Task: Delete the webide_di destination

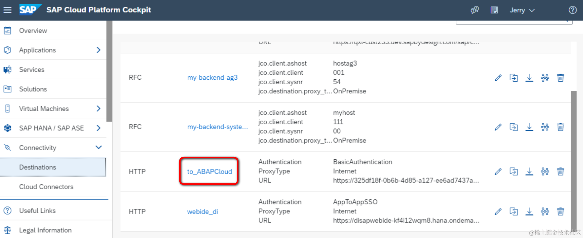Action: click(561, 211)
